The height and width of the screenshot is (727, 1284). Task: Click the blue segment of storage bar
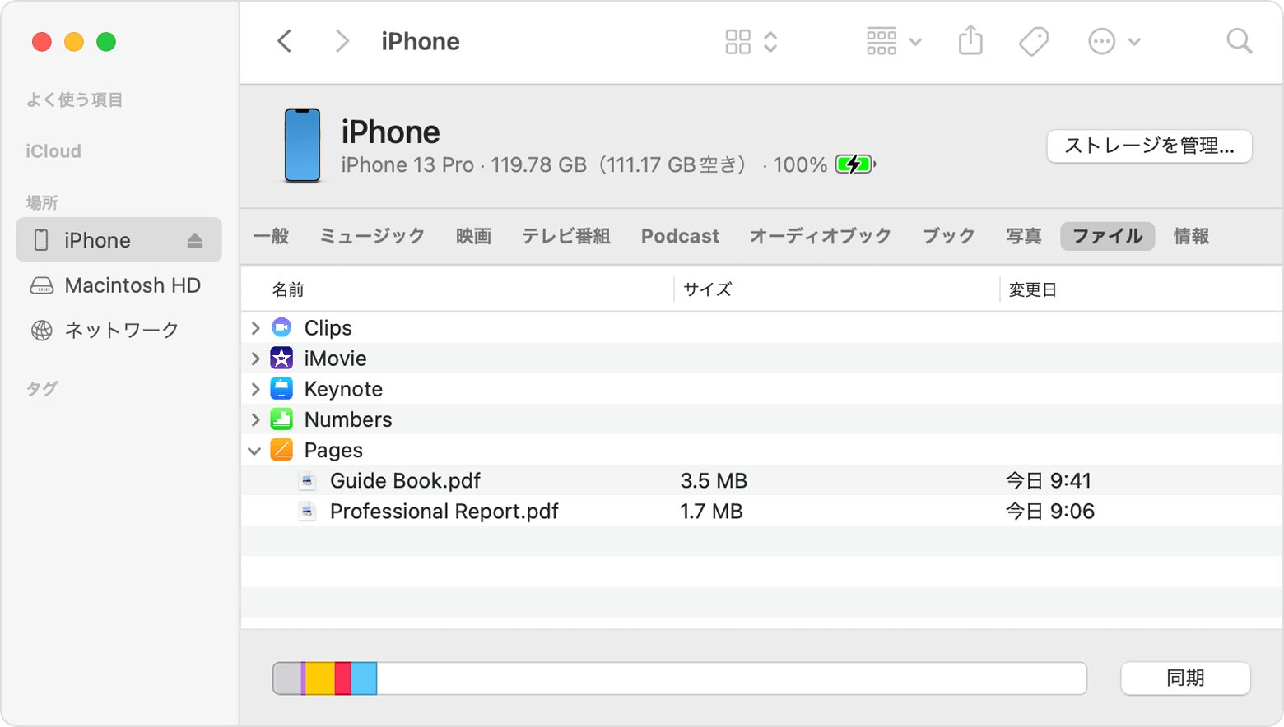coord(364,678)
